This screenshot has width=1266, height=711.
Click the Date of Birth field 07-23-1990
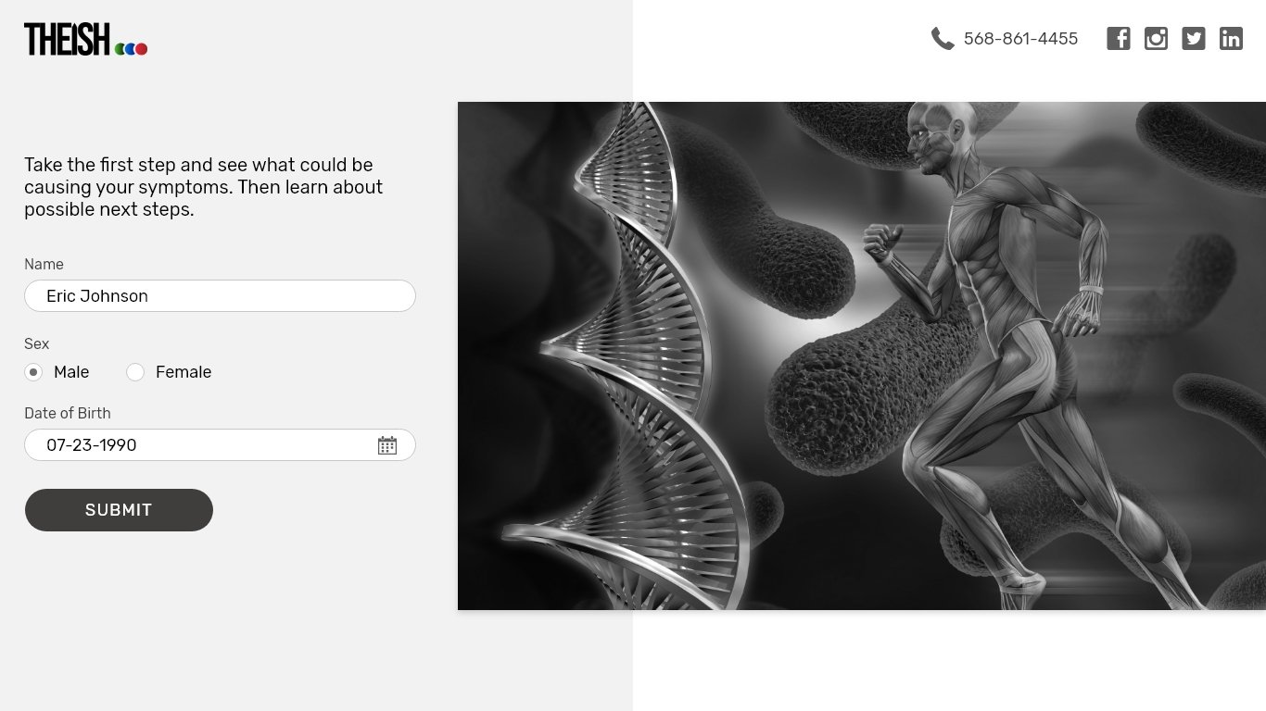tap(220, 445)
